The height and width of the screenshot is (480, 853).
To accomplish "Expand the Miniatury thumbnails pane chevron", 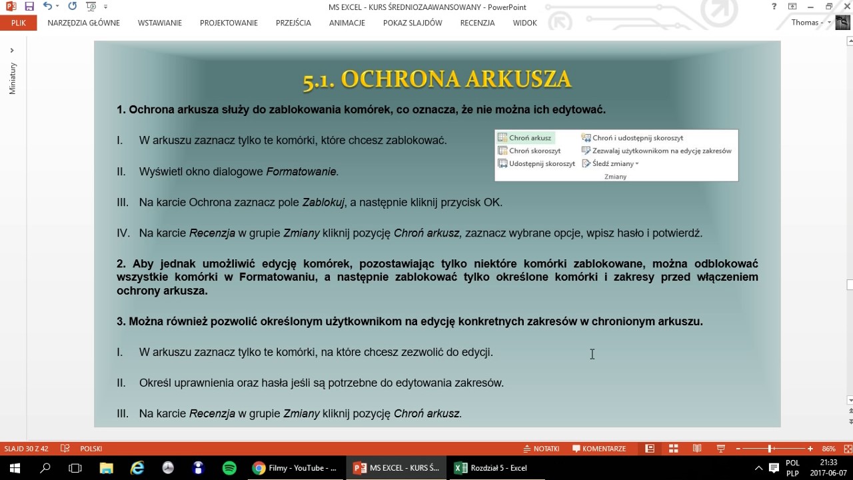I will [x=11, y=51].
